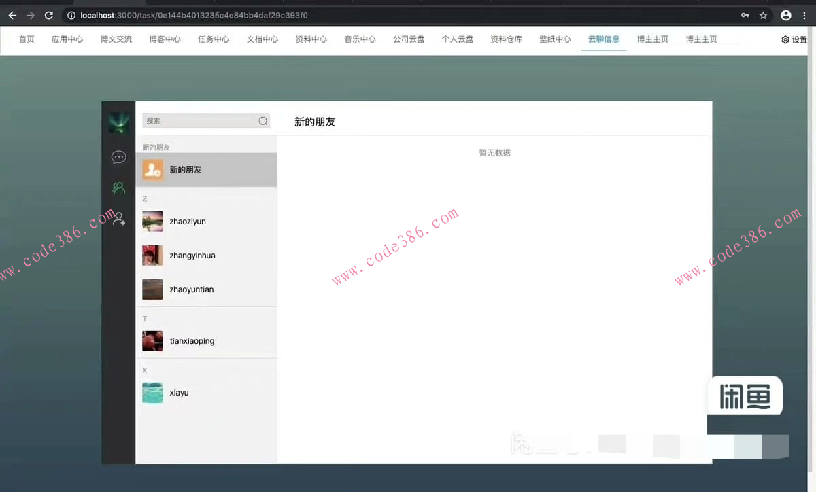Image resolution: width=816 pixels, height=492 pixels.
Task: Click the site info icon in address bar
Action: point(71,15)
